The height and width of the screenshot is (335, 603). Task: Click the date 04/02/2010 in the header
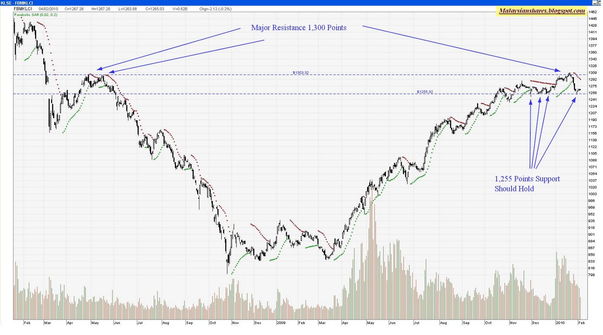pos(48,9)
